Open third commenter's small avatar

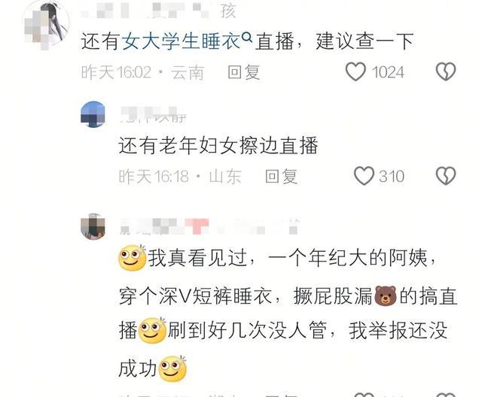point(93,226)
